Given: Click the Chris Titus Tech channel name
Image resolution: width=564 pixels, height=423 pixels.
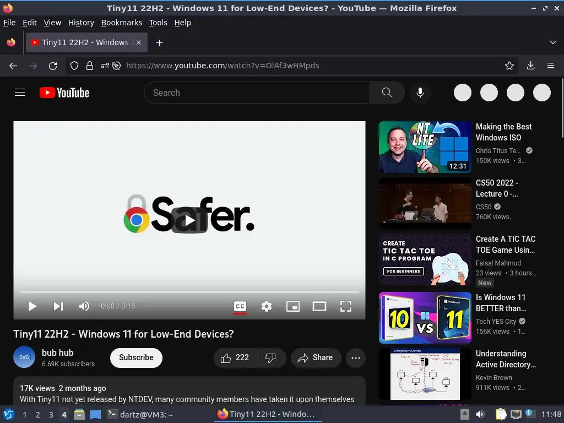Looking at the screenshot, I should pyautogui.click(x=498, y=151).
